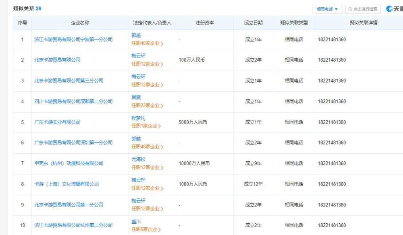View legal representative 尤海松 profile
The height and width of the screenshot is (235, 403).
pyautogui.click(x=138, y=160)
